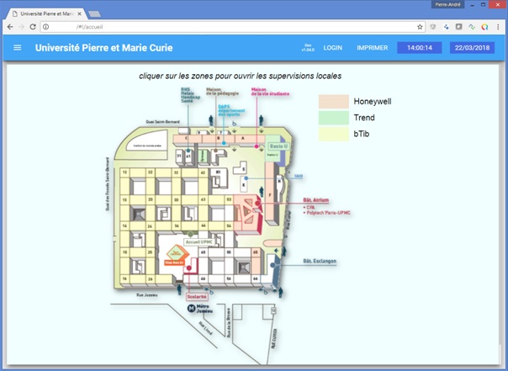Click the Quai Saint-Bernard street label
This screenshot has height=371, width=508.
click(162, 122)
